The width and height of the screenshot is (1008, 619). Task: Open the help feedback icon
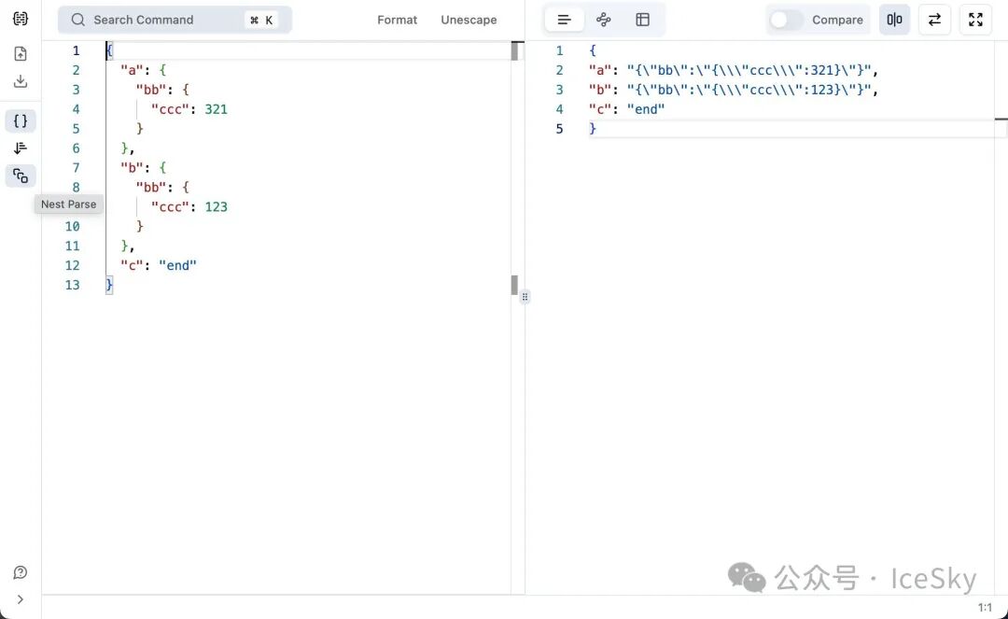21,572
